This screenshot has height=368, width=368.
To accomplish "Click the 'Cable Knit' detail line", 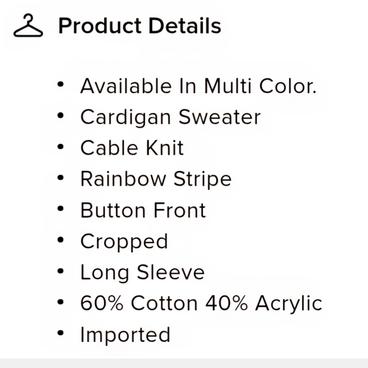I will pos(132,148).
